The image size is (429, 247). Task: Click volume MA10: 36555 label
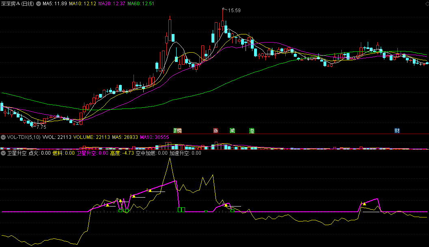154,137
